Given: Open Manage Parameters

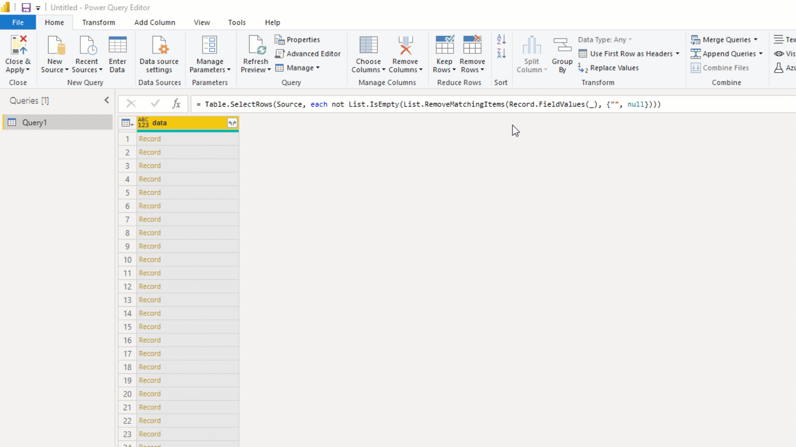Looking at the screenshot, I should coord(210,53).
